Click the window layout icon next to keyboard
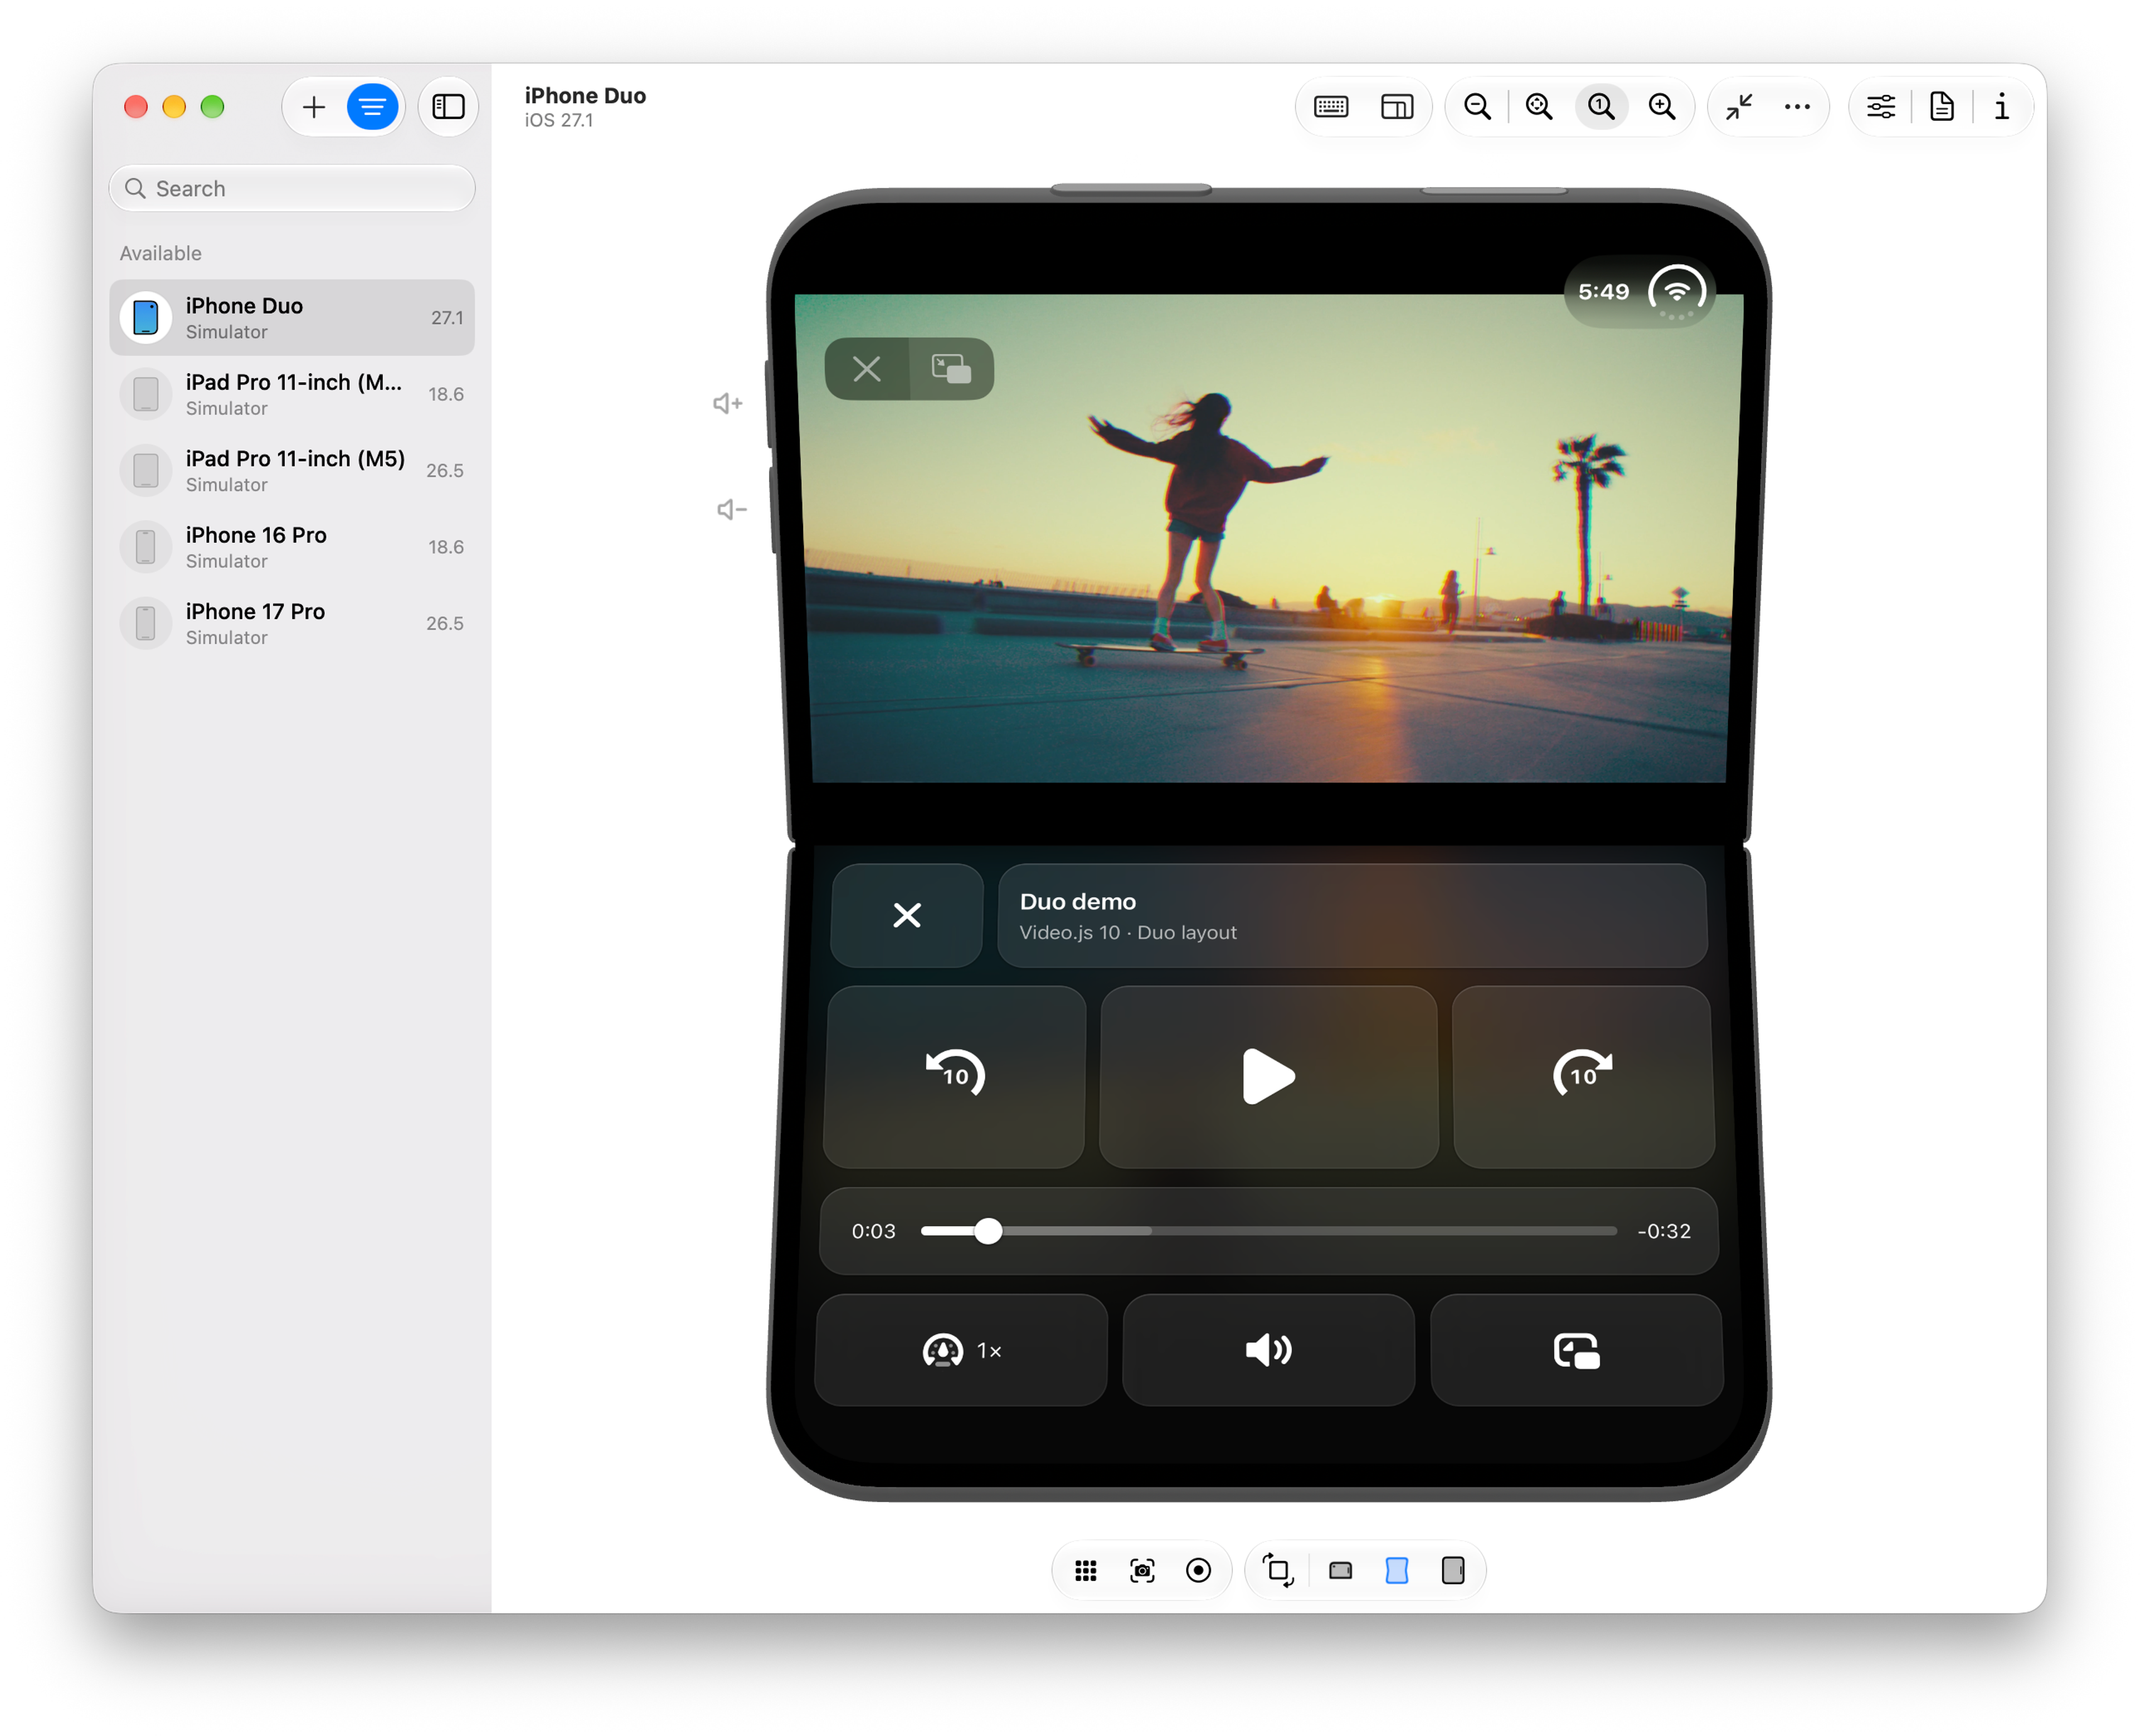This screenshot has height=1736, width=2140. pos(1397,107)
